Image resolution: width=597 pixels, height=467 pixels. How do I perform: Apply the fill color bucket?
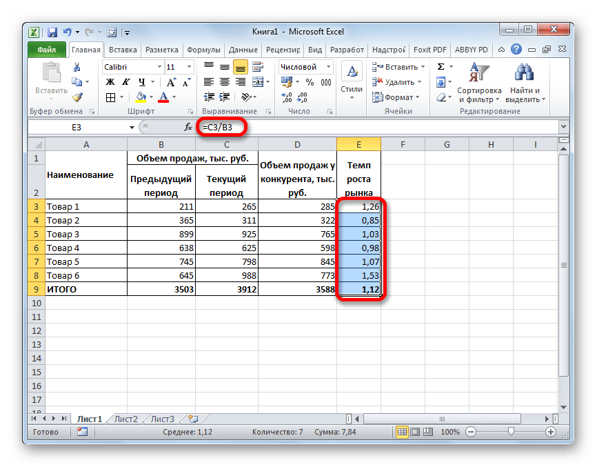pyautogui.click(x=141, y=97)
